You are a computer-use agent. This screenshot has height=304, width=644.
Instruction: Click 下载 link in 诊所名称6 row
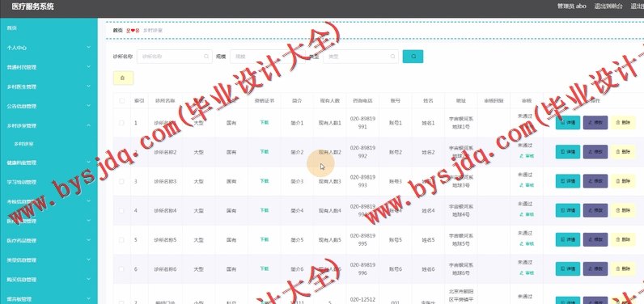pyautogui.click(x=264, y=268)
